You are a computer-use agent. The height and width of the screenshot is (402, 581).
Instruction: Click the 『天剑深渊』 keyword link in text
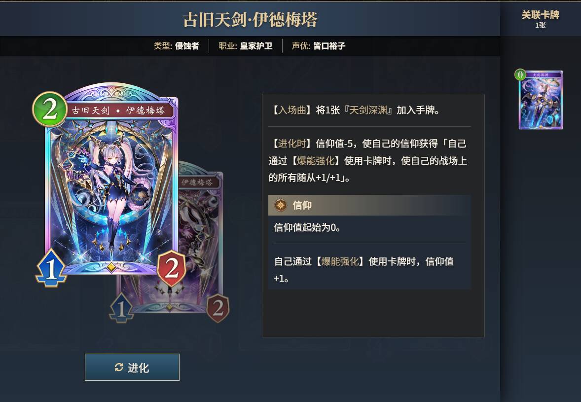click(x=368, y=110)
